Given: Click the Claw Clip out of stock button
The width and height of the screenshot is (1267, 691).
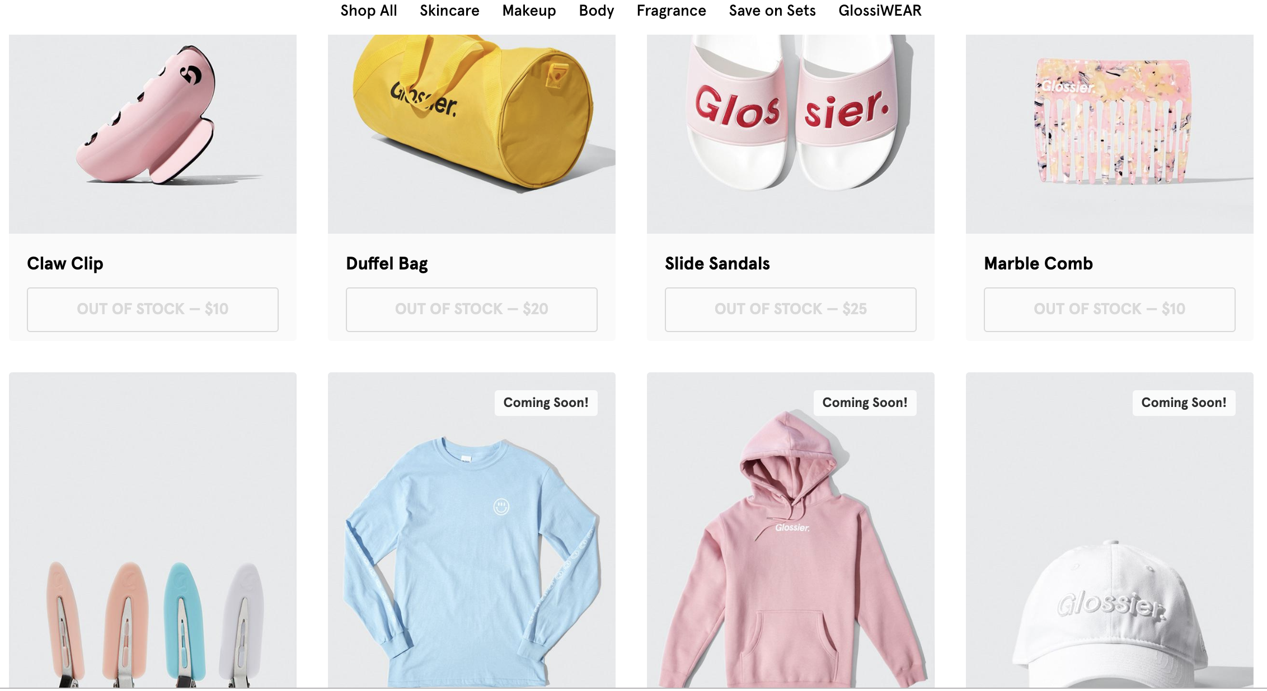Looking at the screenshot, I should [153, 309].
